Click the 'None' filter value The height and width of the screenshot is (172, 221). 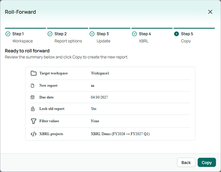click(x=95, y=121)
